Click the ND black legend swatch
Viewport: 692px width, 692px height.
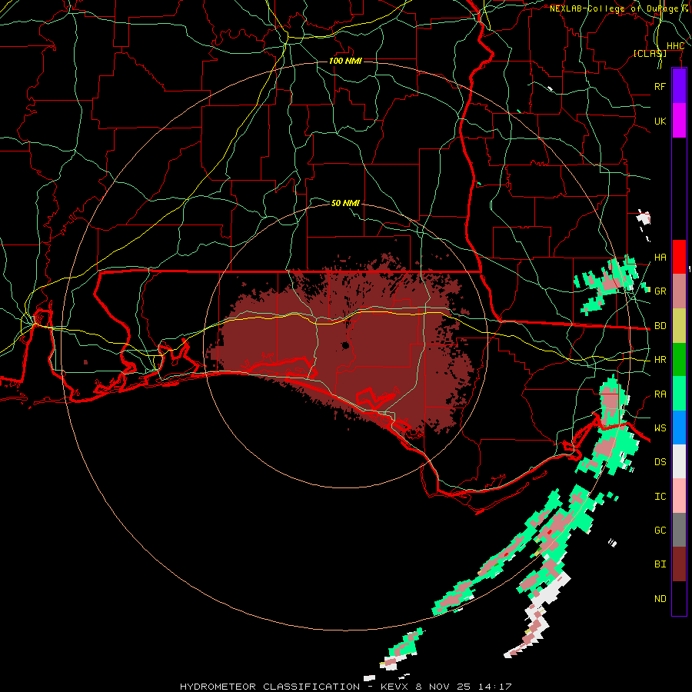(x=679, y=598)
